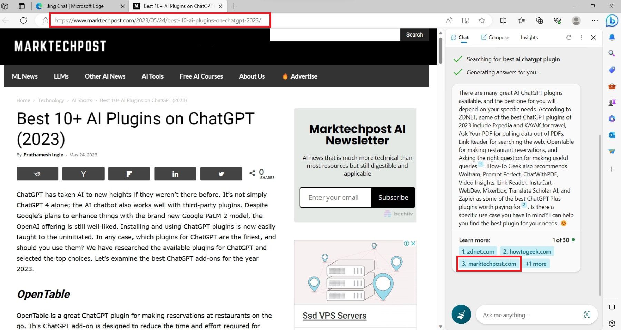Open the Microsoft 365 sidebar icon

(612, 119)
